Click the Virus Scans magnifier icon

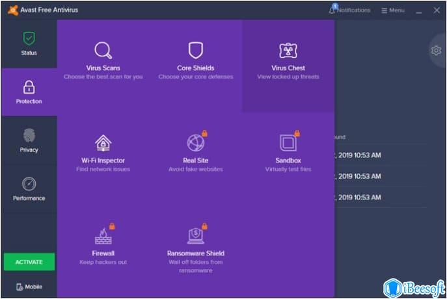point(103,51)
